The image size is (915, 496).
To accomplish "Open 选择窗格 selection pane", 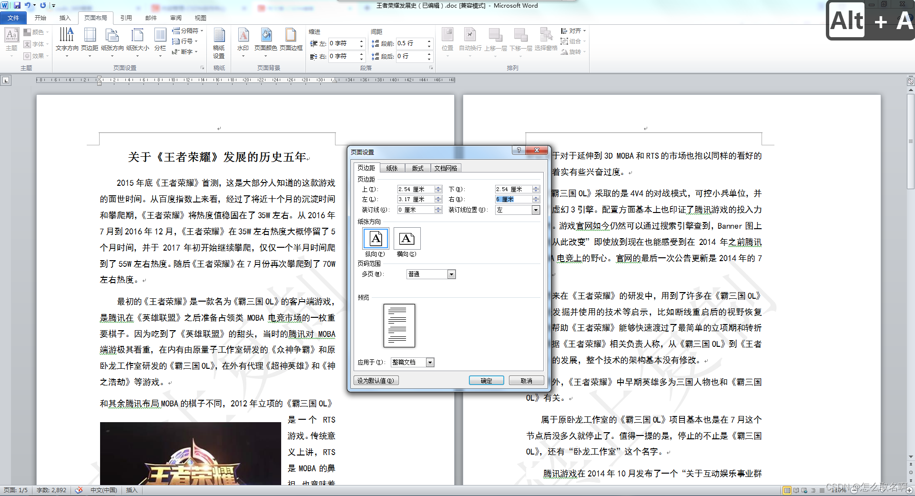I will pyautogui.click(x=546, y=39).
